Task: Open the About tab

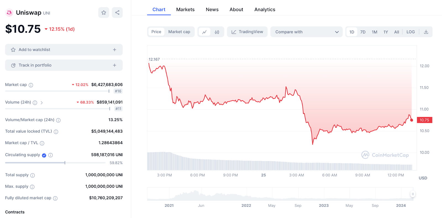Action: click(x=236, y=9)
